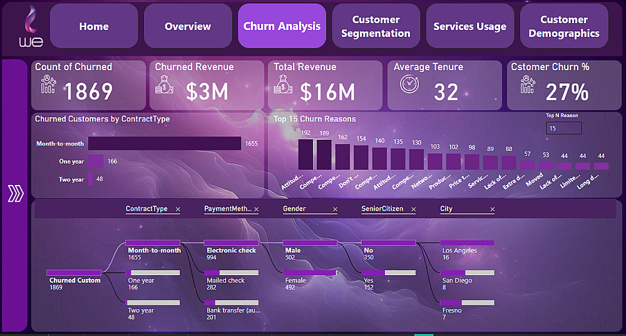
Task: Select the Fresno city node
Action: (467, 303)
